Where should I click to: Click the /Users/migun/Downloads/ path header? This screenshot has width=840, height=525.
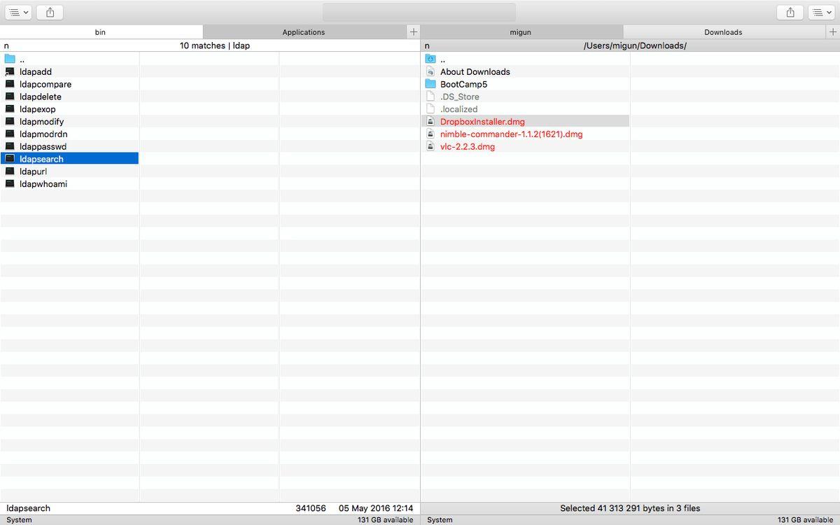[x=634, y=45]
